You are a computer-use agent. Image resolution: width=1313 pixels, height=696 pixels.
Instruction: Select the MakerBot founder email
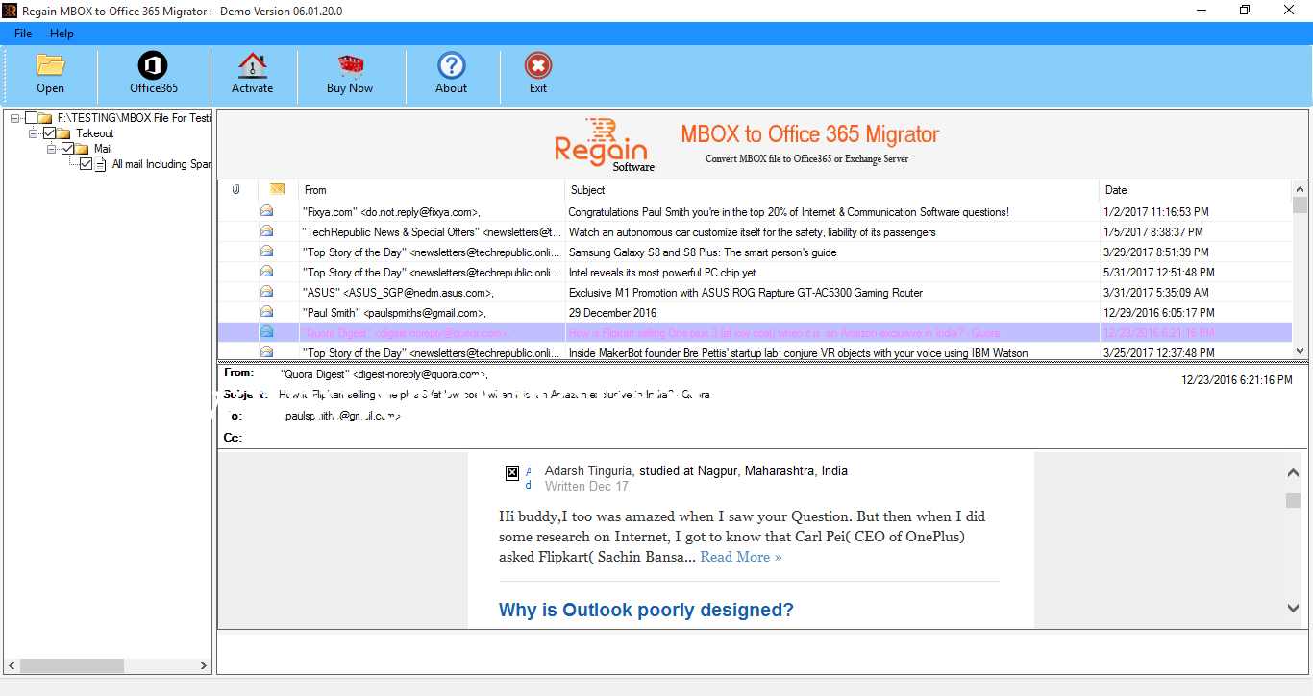click(756, 352)
